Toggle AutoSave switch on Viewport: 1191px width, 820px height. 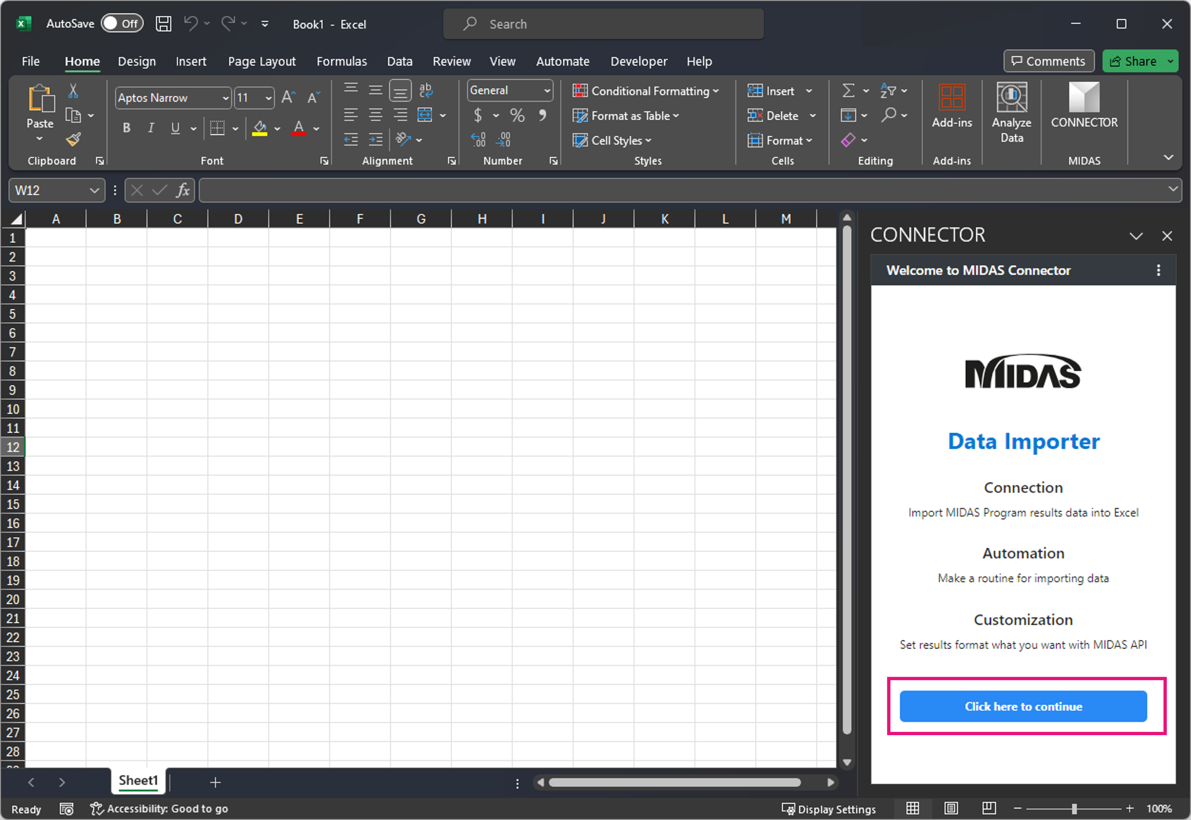pos(122,24)
